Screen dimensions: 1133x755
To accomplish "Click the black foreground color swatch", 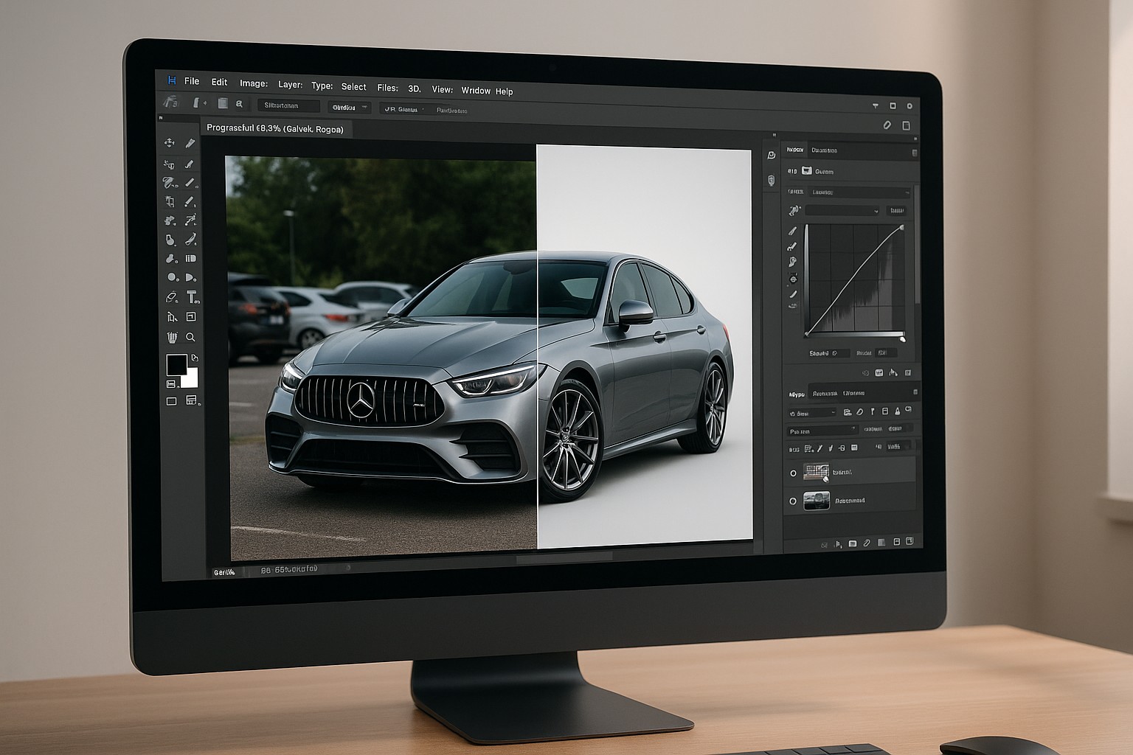I will coord(176,365).
